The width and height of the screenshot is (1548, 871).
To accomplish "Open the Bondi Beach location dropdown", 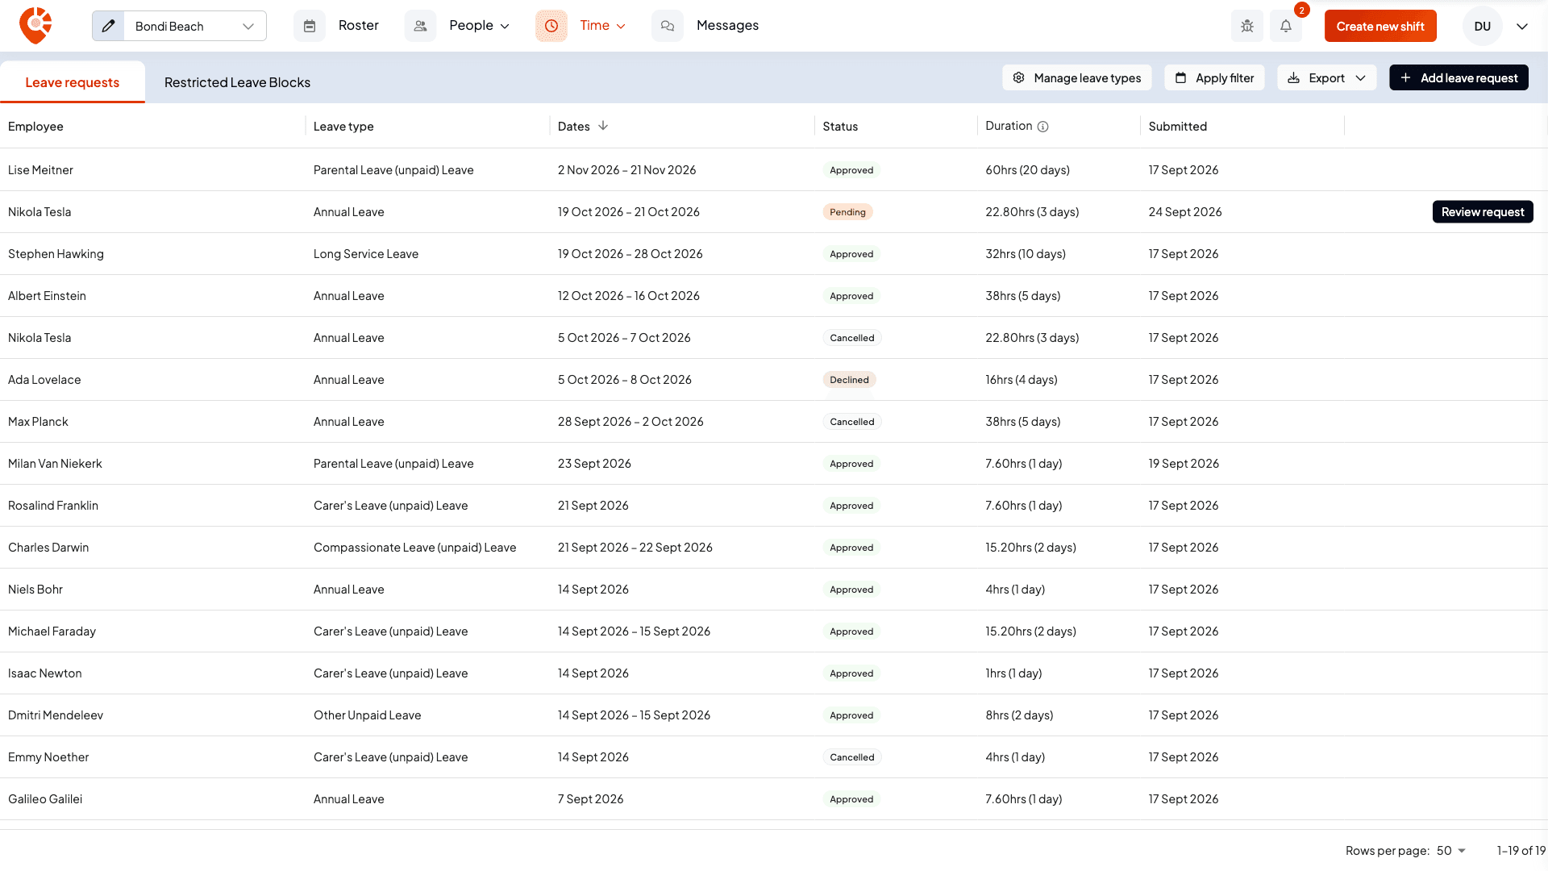I will pos(194,26).
